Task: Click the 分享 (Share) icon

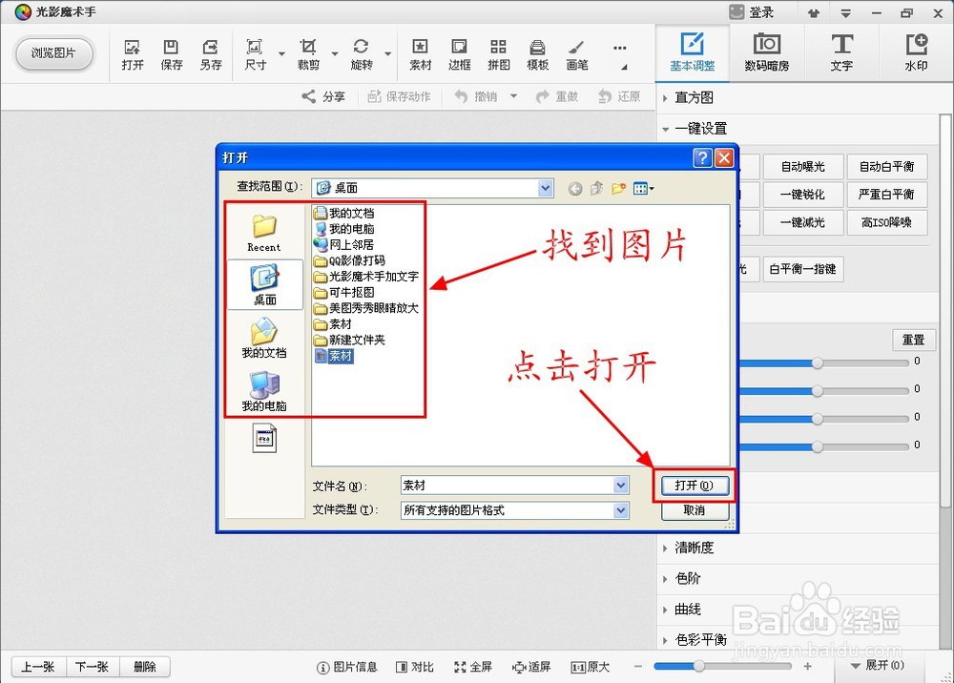Action: tap(323, 96)
